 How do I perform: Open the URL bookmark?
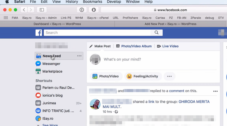[x=116, y=18]
